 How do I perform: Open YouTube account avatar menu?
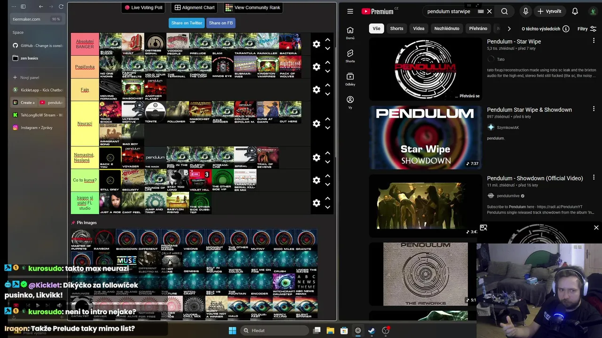(593, 11)
